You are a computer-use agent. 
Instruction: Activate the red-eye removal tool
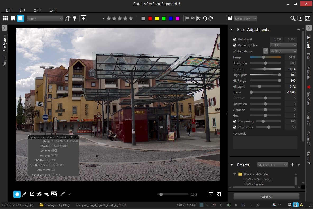[47, 194]
